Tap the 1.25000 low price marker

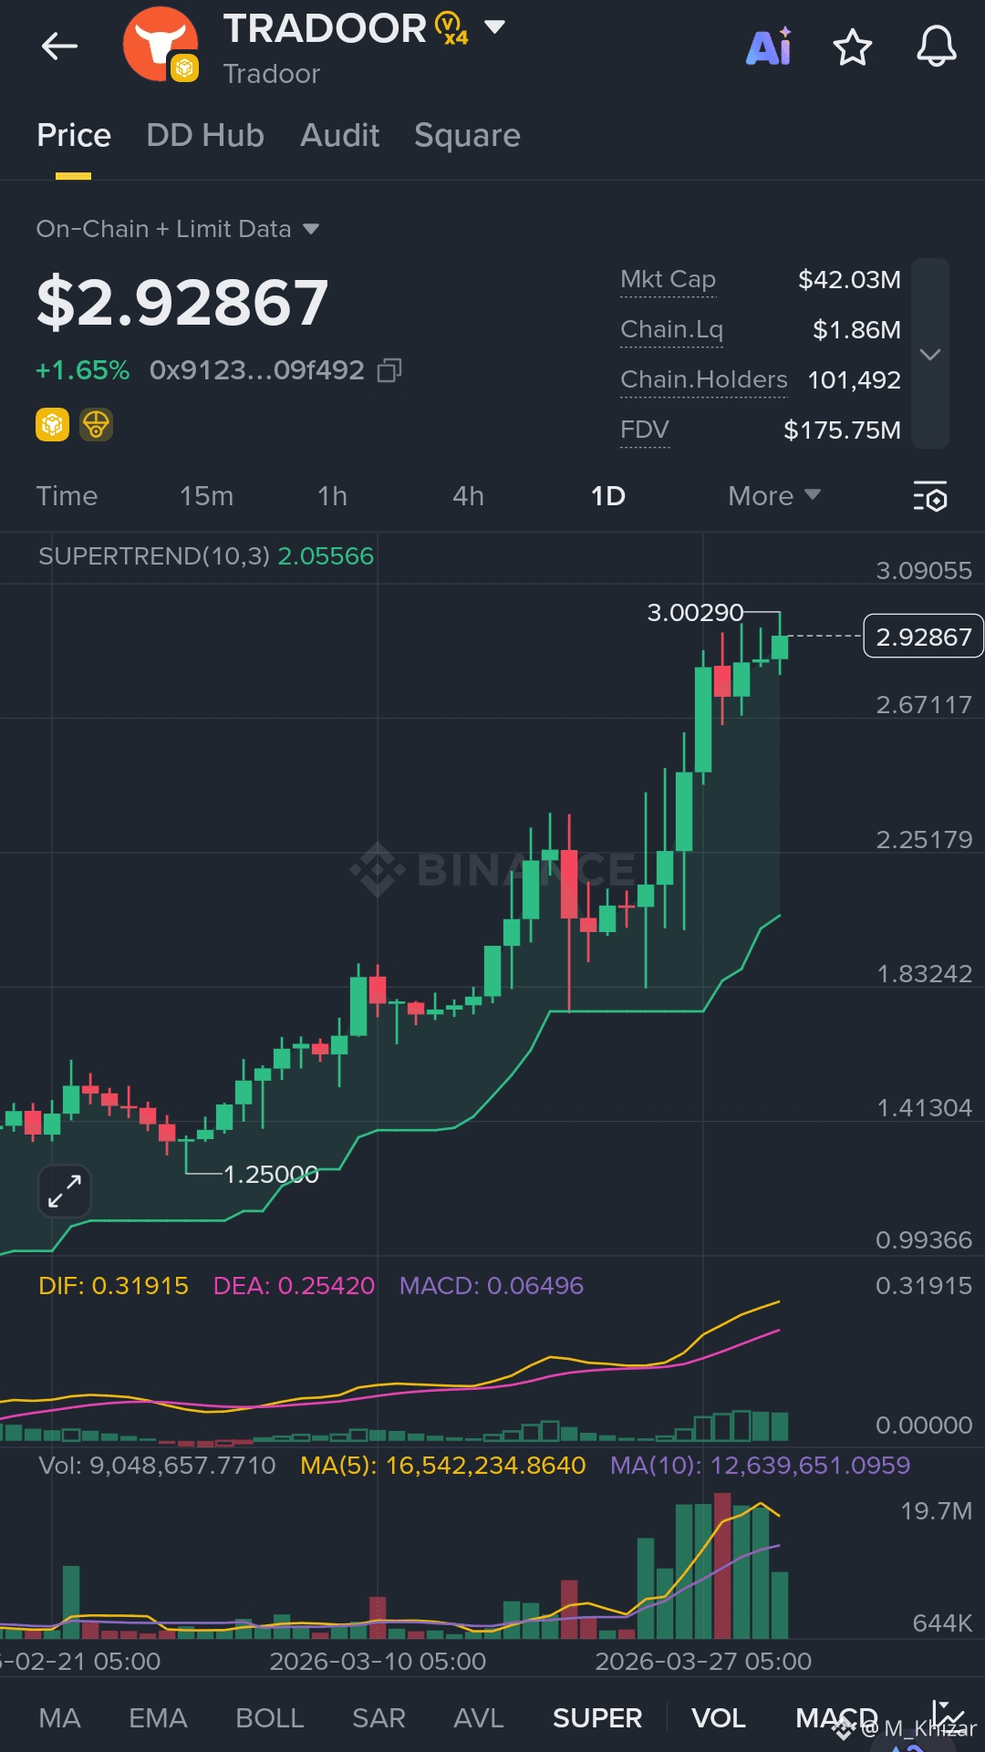271,1174
